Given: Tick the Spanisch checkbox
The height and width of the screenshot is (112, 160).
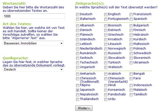Looking at the screenshot, I should [x=131, y=19].
